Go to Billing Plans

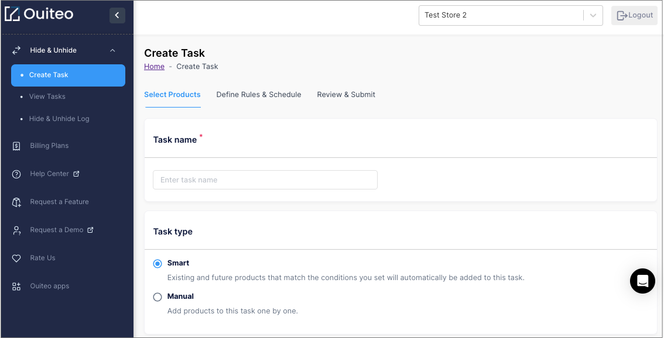click(x=49, y=146)
